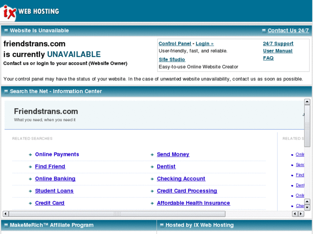
Task: Click the 'What you need, when you need it' tagline
Action: pyautogui.click(x=45, y=120)
